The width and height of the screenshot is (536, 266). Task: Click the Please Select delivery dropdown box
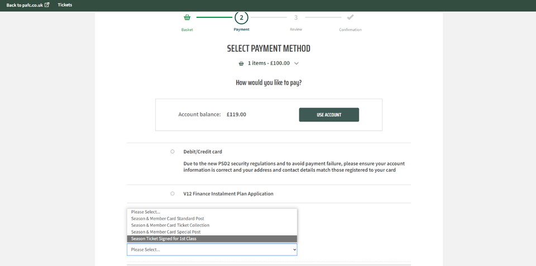coord(212,250)
